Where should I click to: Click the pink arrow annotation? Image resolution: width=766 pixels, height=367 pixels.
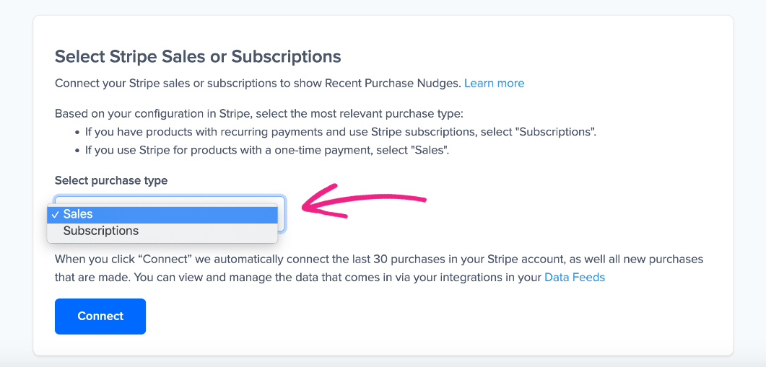click(365, 200)
